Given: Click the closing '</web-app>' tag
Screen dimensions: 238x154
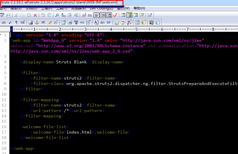Looking at the screenshot, I should click(x=23, y=148).
